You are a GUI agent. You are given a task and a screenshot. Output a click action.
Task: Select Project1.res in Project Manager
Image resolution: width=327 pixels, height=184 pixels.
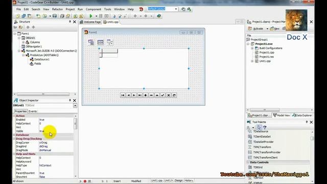pos(267,57)
